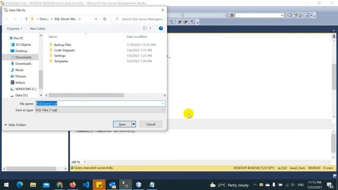Open File Explorer from taskbar
The height and width of the screenshot is (190, 338).
click(33, 185)
